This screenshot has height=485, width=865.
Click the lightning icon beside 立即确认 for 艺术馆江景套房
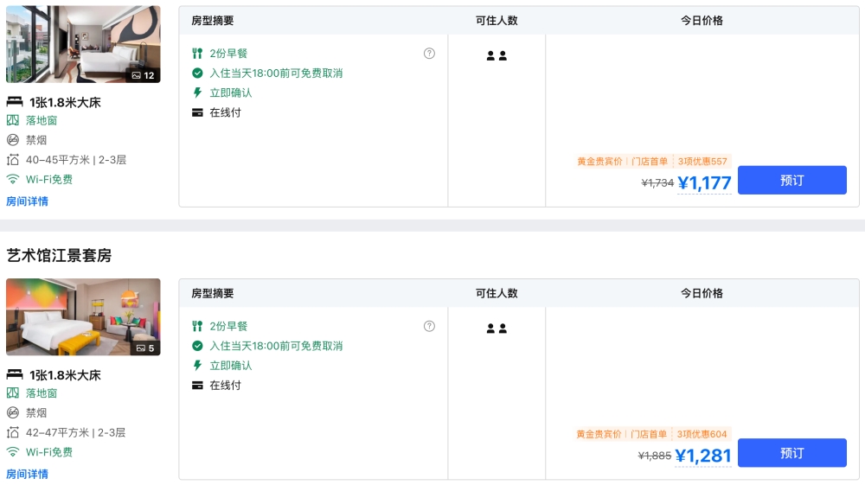click(197, 366)
